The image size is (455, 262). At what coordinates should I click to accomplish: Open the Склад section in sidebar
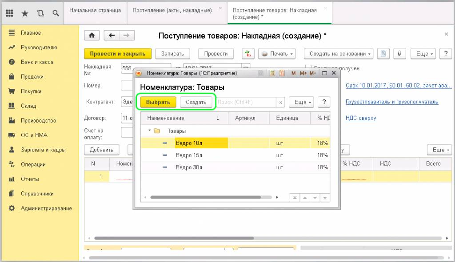[28, 106]
